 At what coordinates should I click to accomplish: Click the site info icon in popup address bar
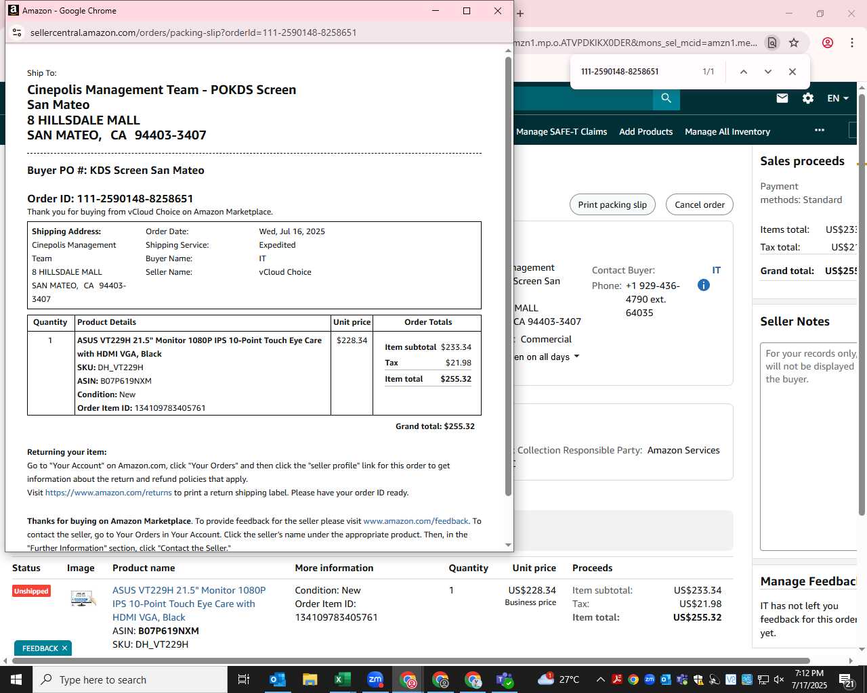17,32
